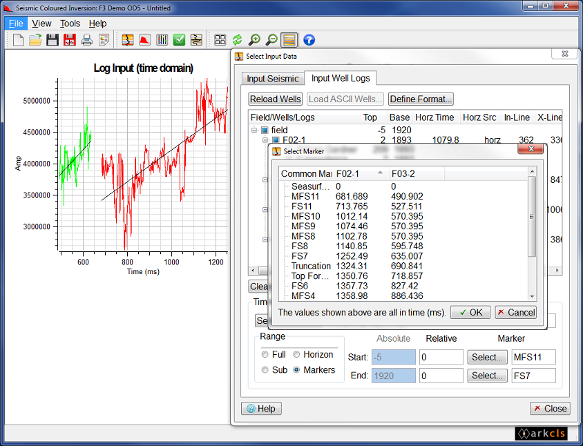The height and width of the screenshot is (446, 583).
Task: Click the Define Format... button
Action: pos(421,99)
